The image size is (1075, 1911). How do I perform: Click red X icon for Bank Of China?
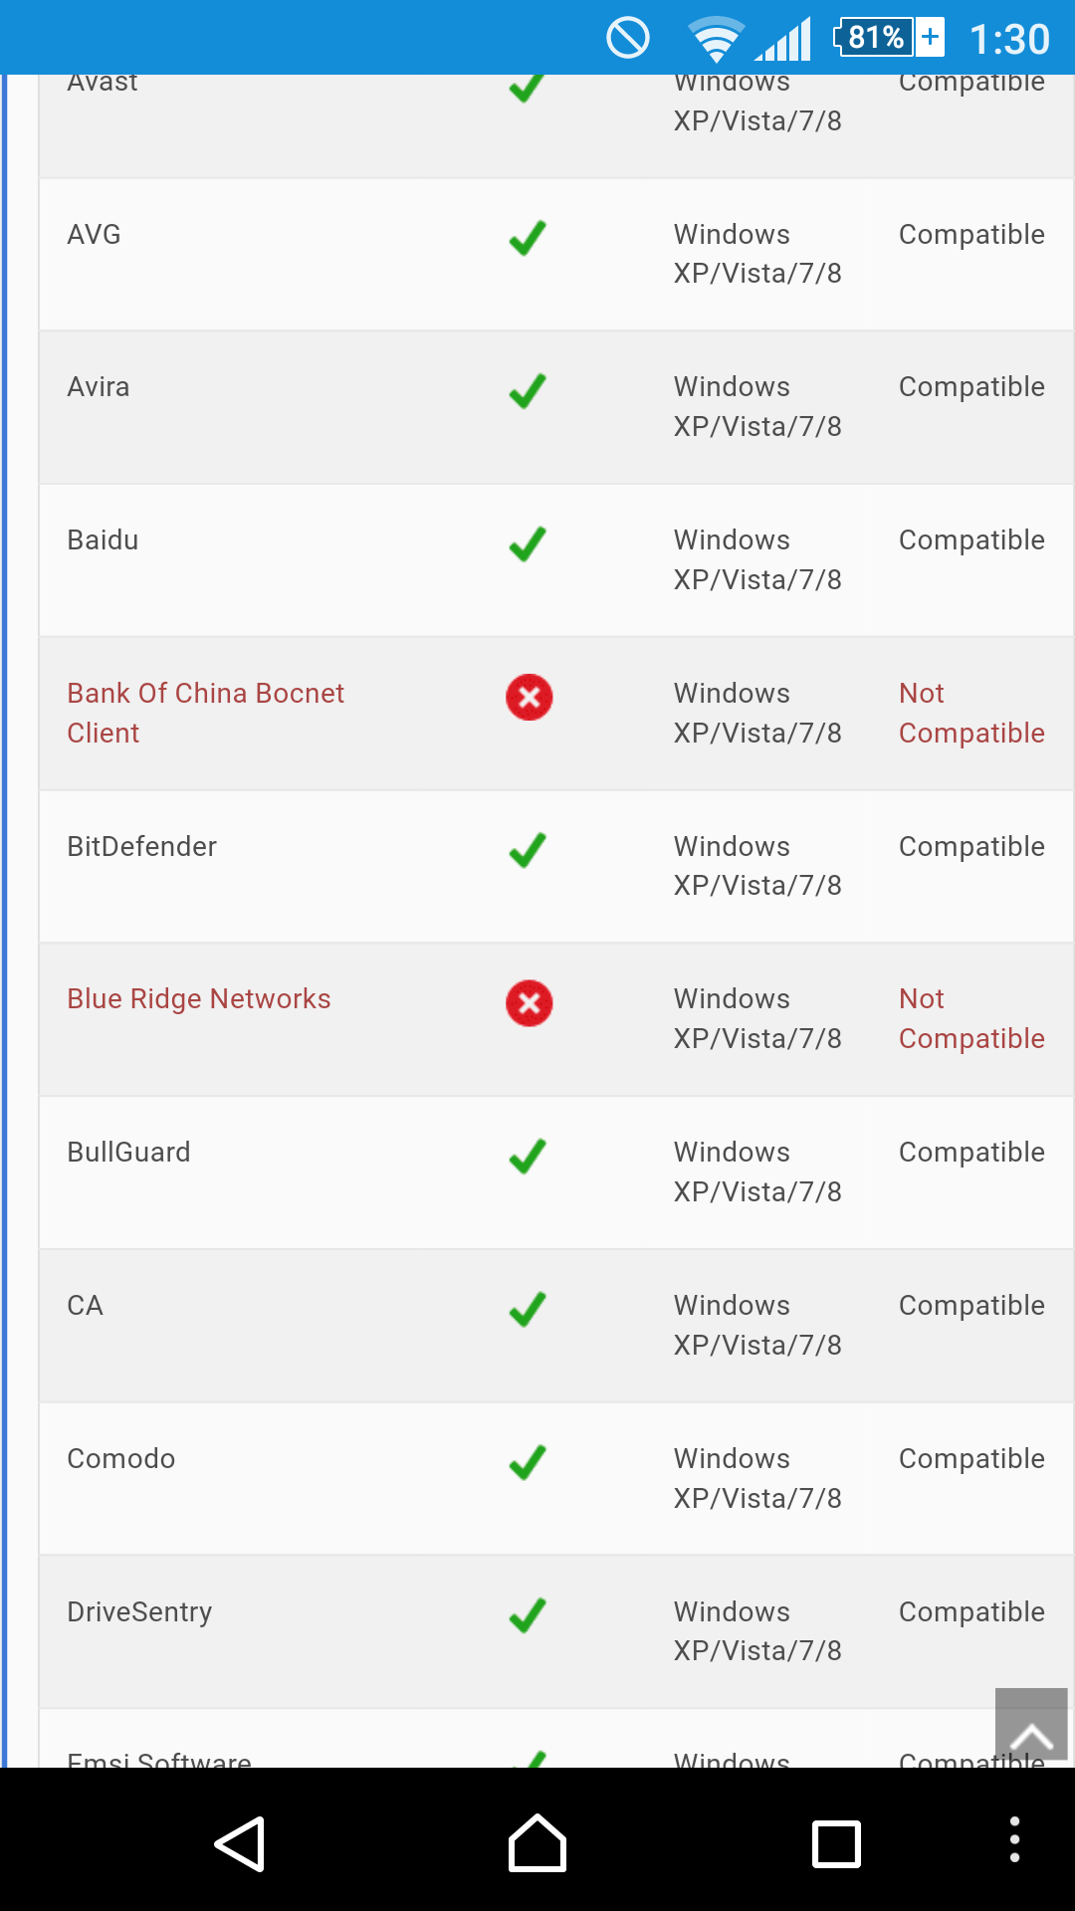point(529,697)
